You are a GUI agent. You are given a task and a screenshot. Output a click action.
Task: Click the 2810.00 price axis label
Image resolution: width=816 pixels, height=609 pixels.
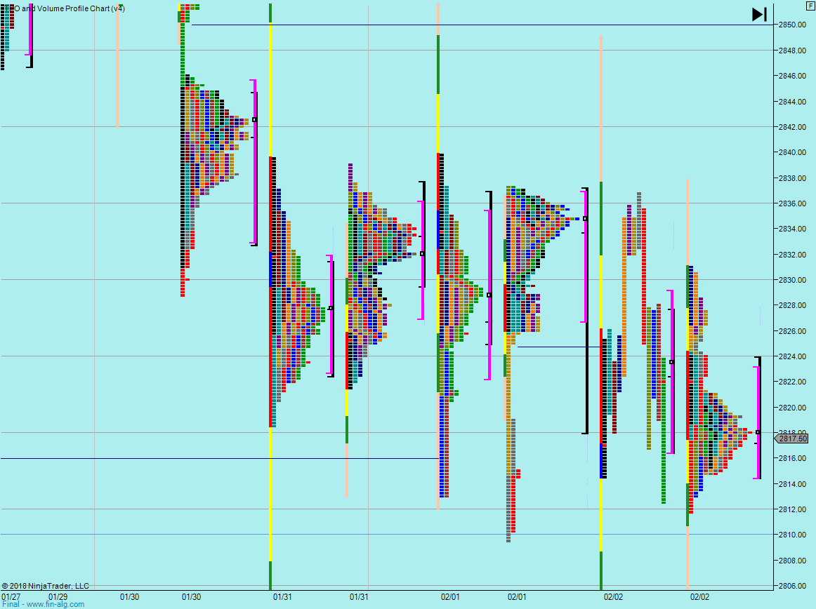coord(793,535)
